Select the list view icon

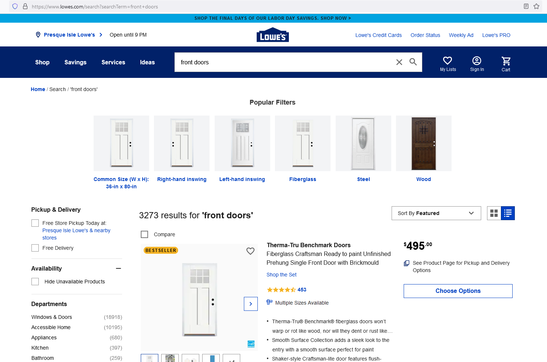(x=508, y=213)
